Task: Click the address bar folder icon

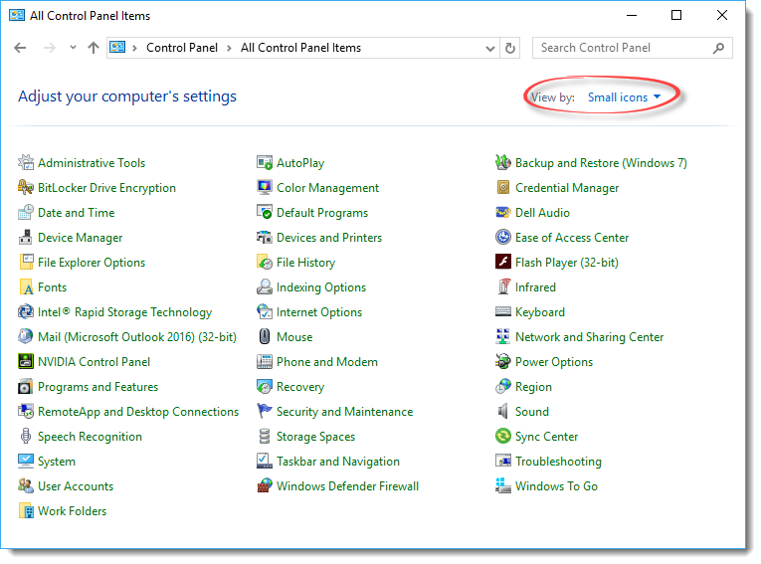Action: tap(117, 47)
